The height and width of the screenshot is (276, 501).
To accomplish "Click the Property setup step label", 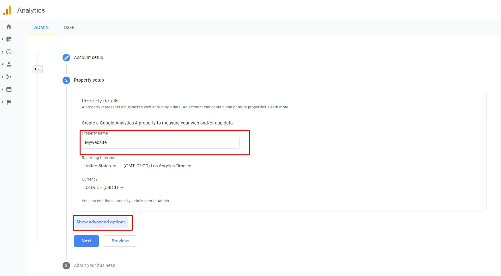I will click(89, 80).
